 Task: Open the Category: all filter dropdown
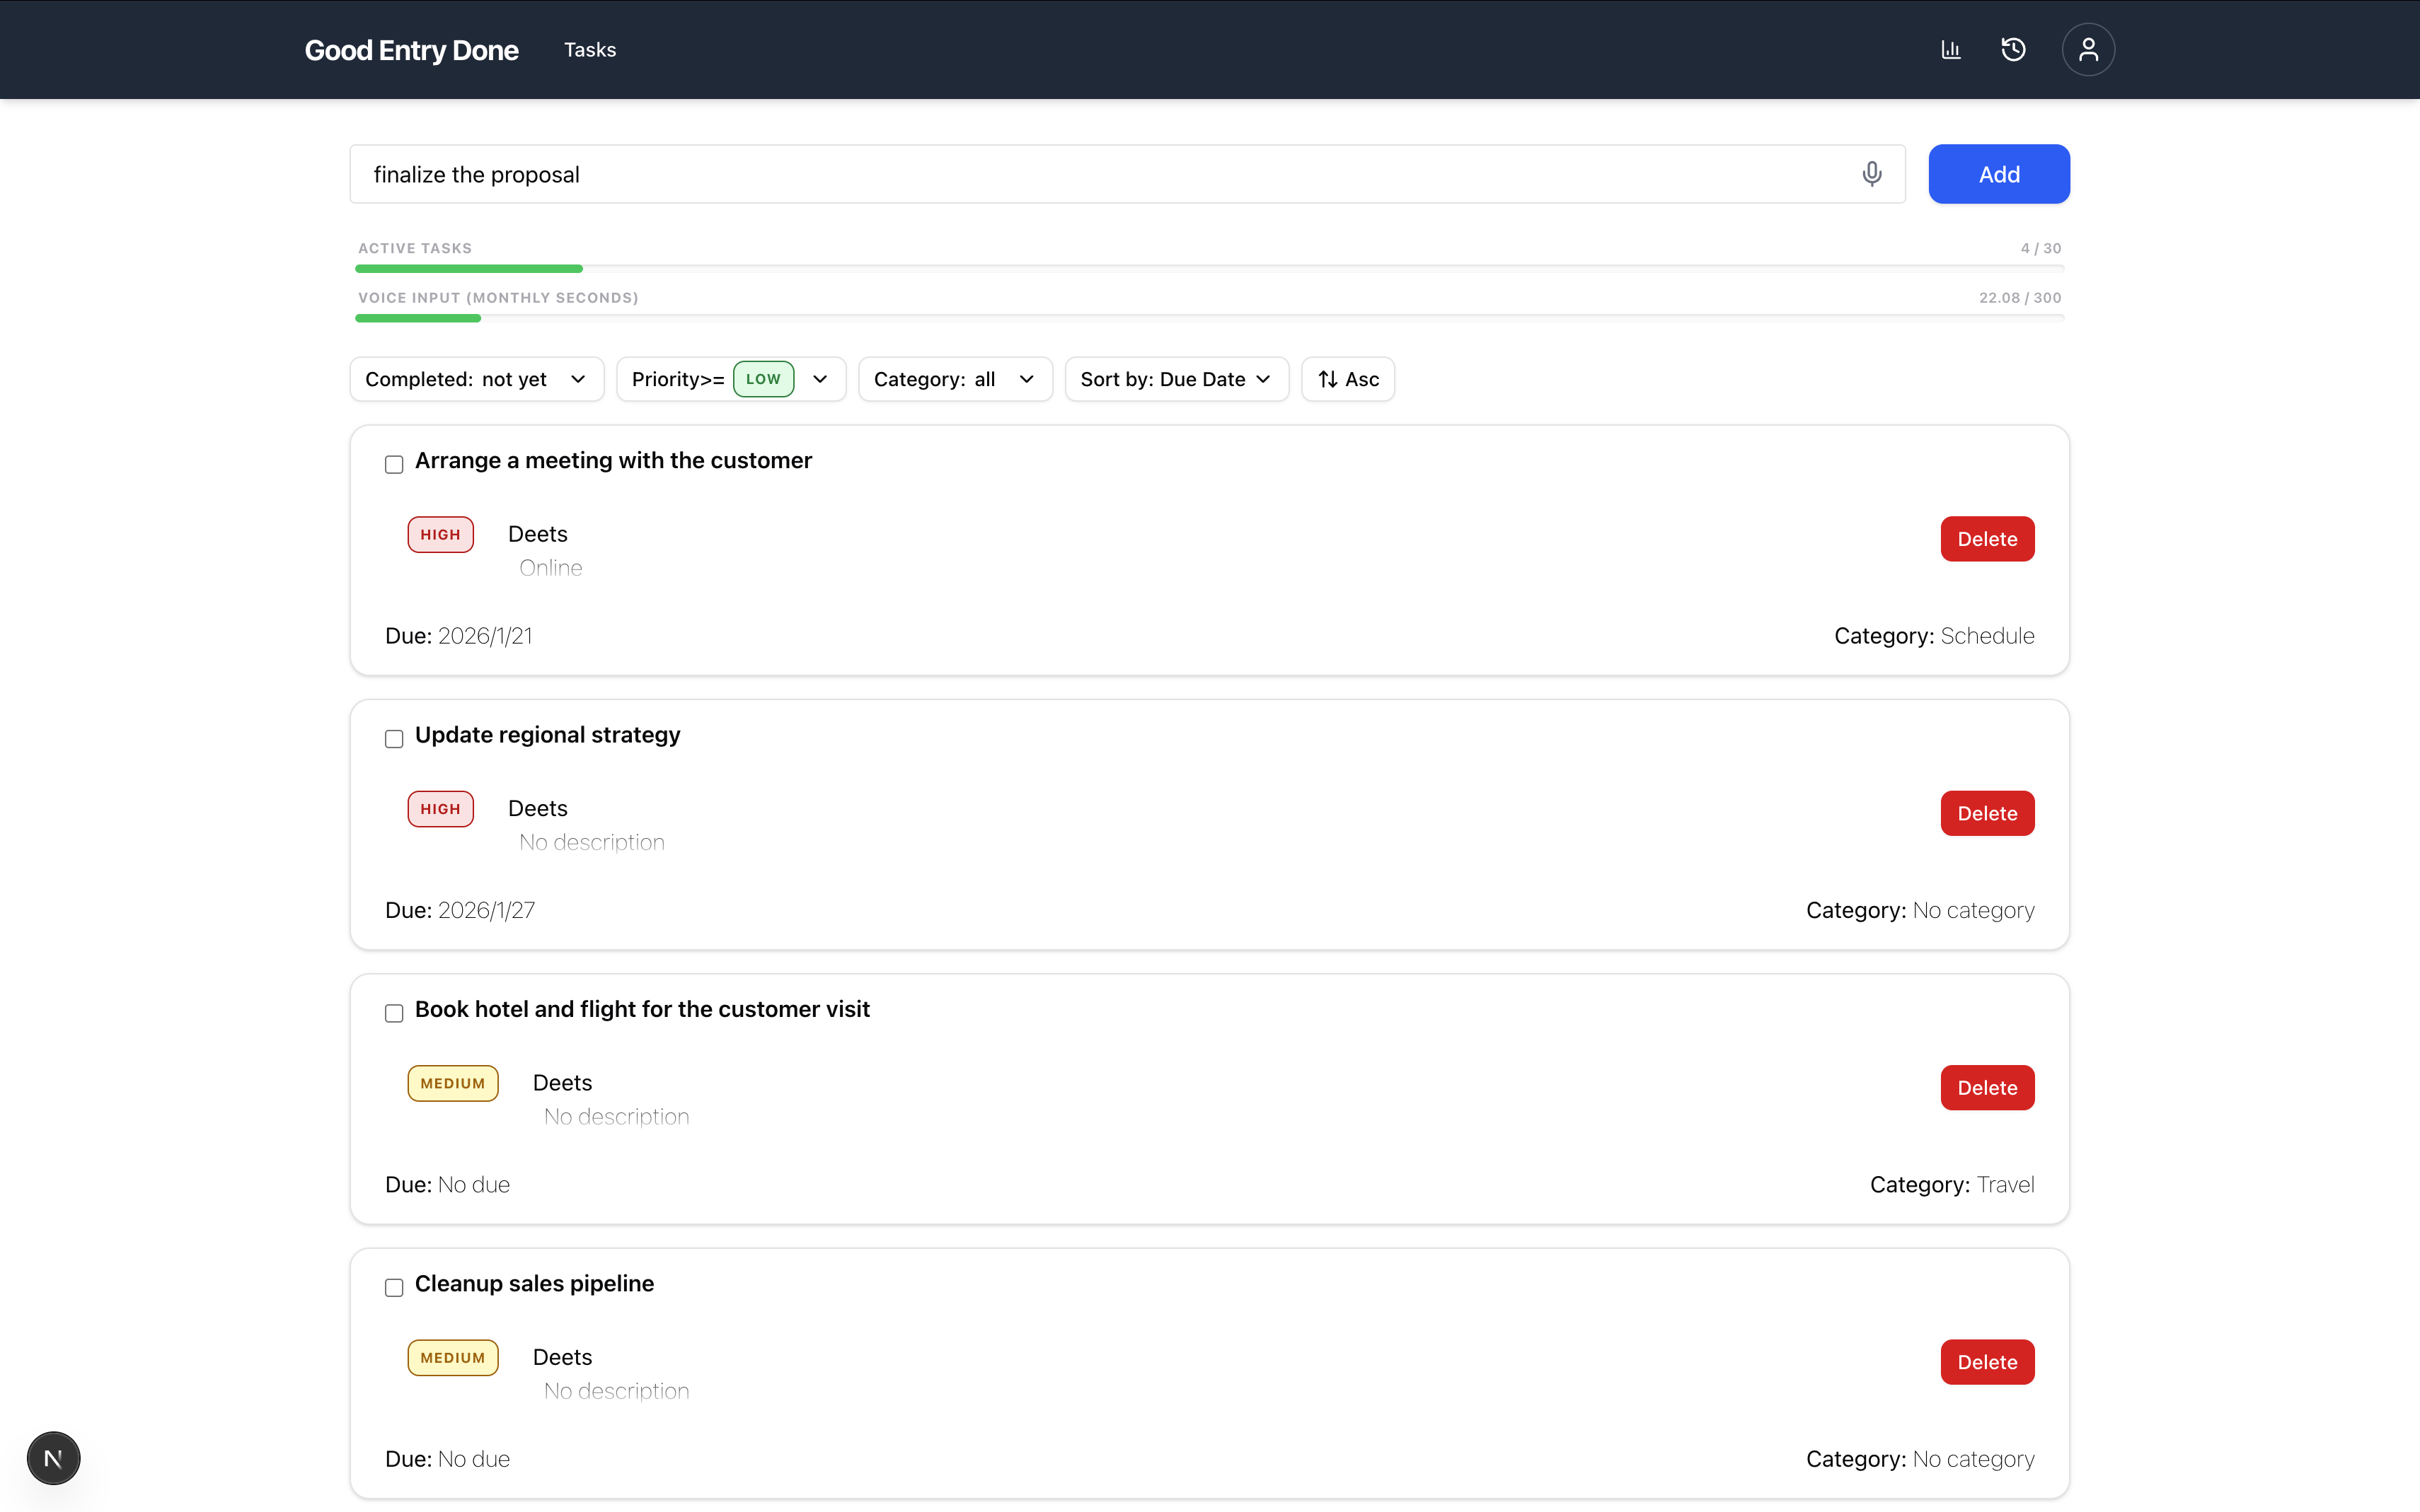click(x=953, y=379)
